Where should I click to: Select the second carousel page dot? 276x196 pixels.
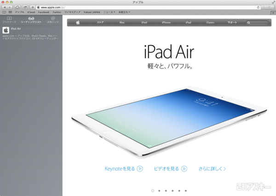[x=159, y=191]
